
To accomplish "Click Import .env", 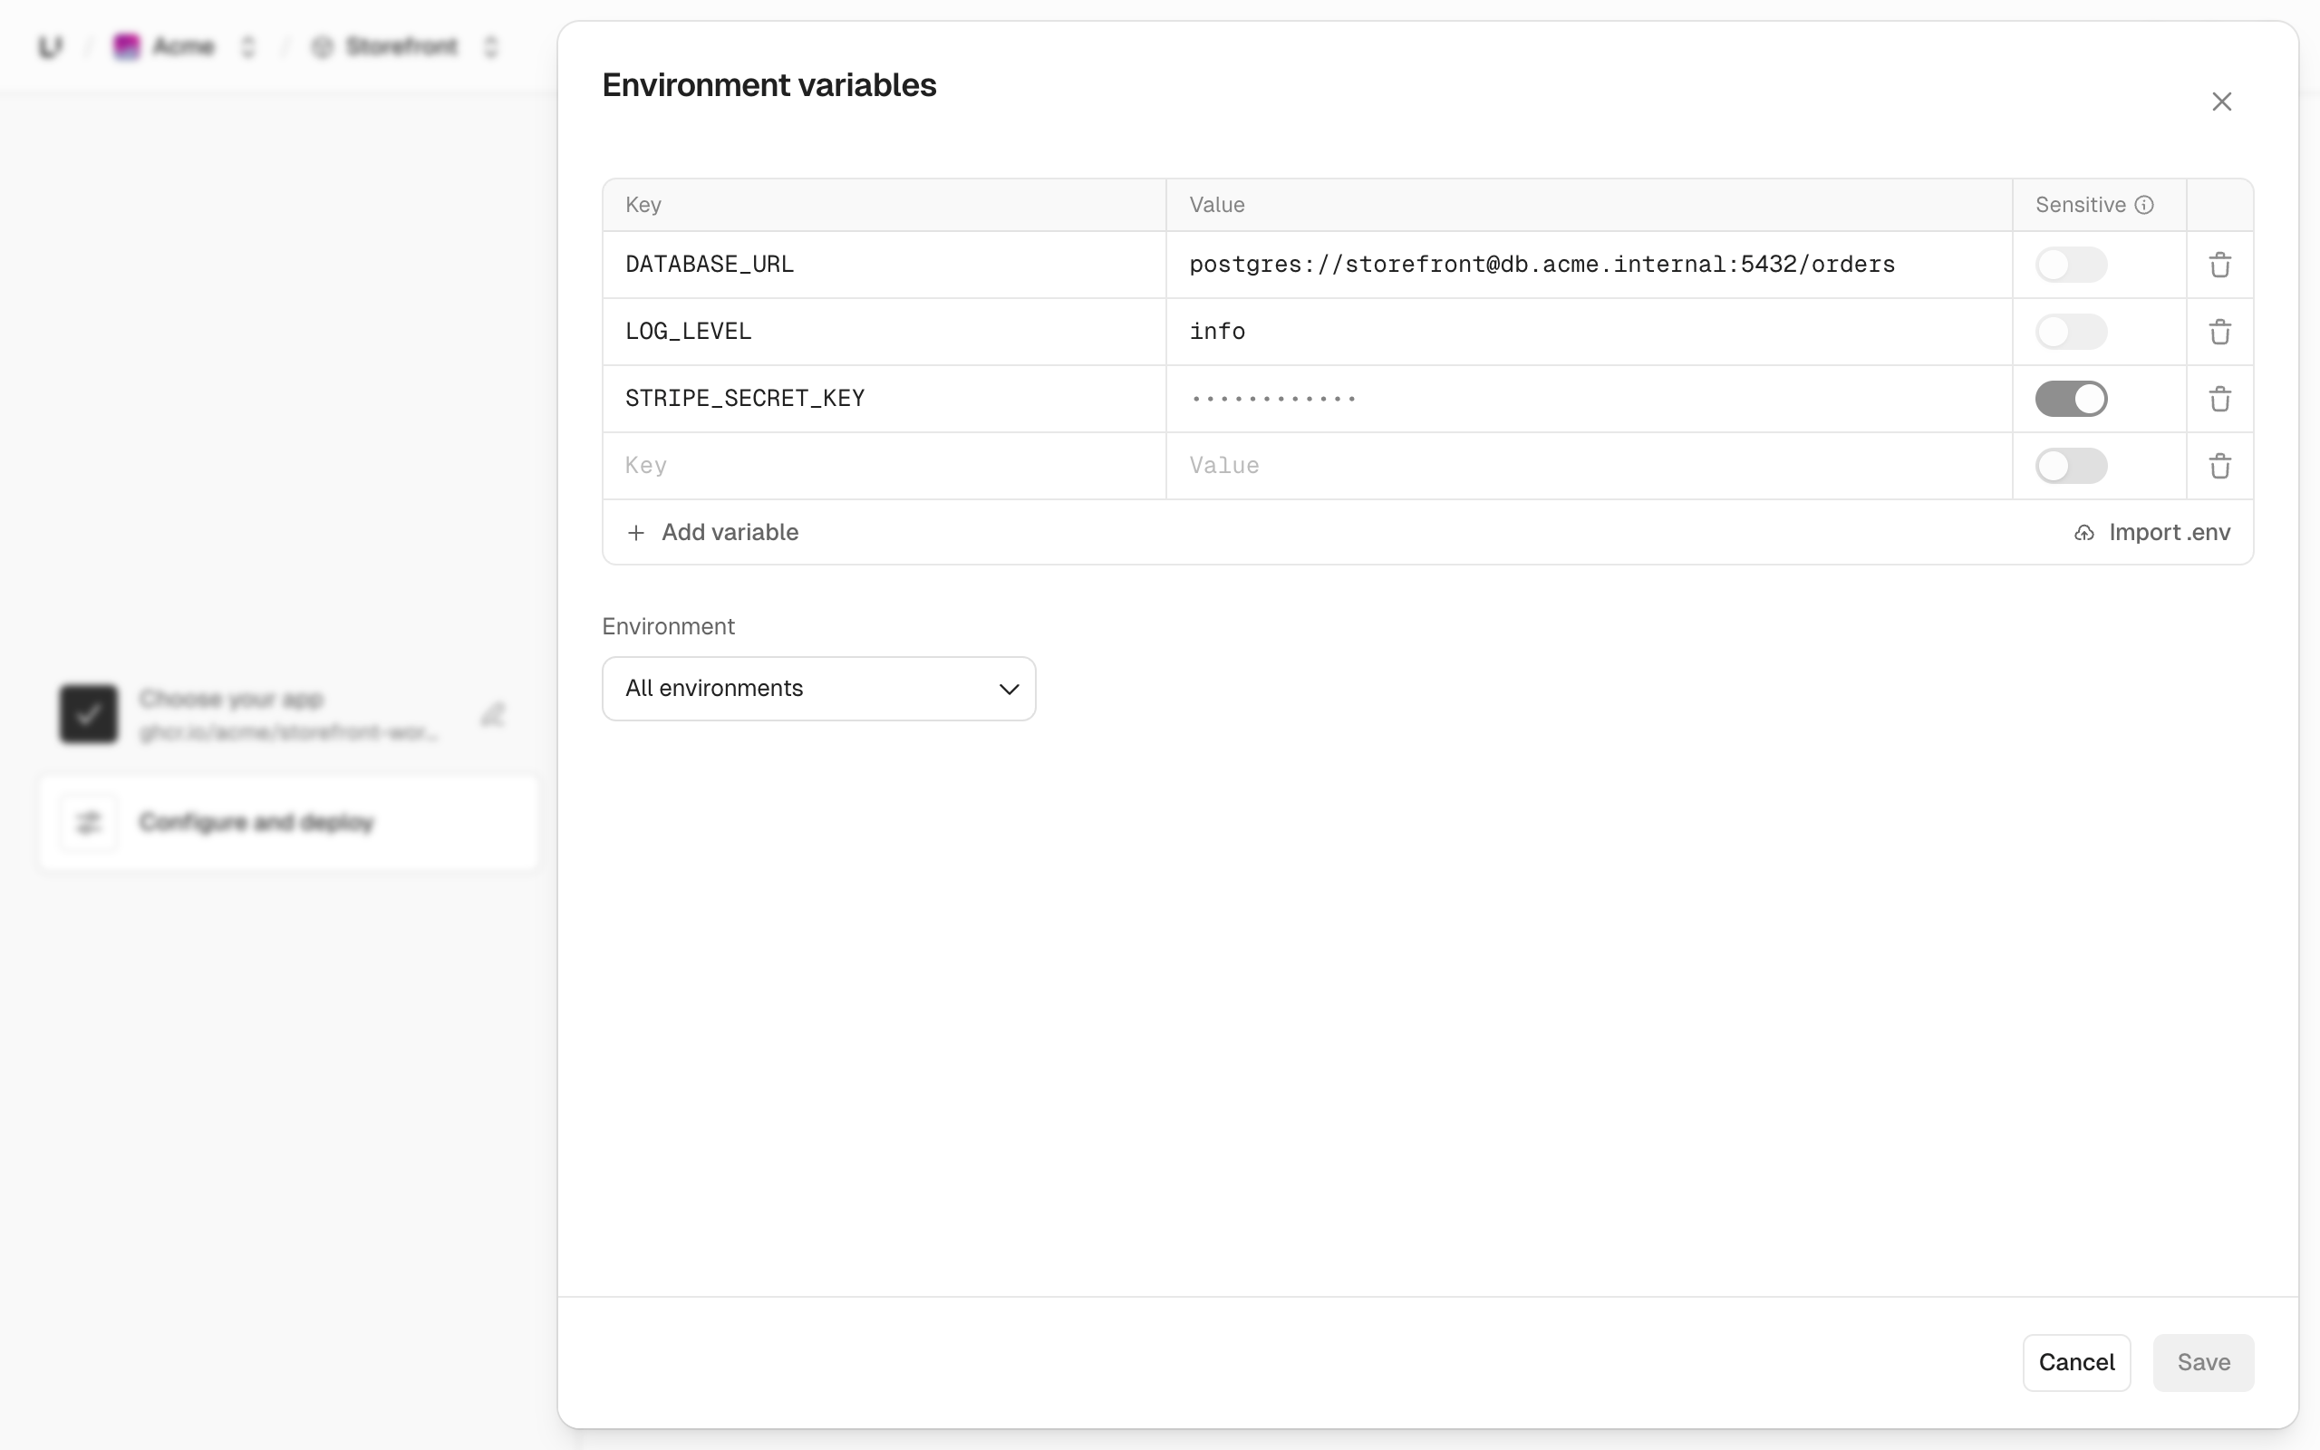I will coord(2152,533).
